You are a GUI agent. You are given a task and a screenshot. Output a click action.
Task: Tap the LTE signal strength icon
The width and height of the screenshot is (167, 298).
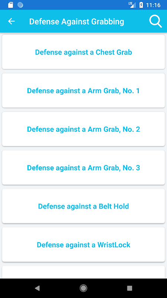point(132,5)
